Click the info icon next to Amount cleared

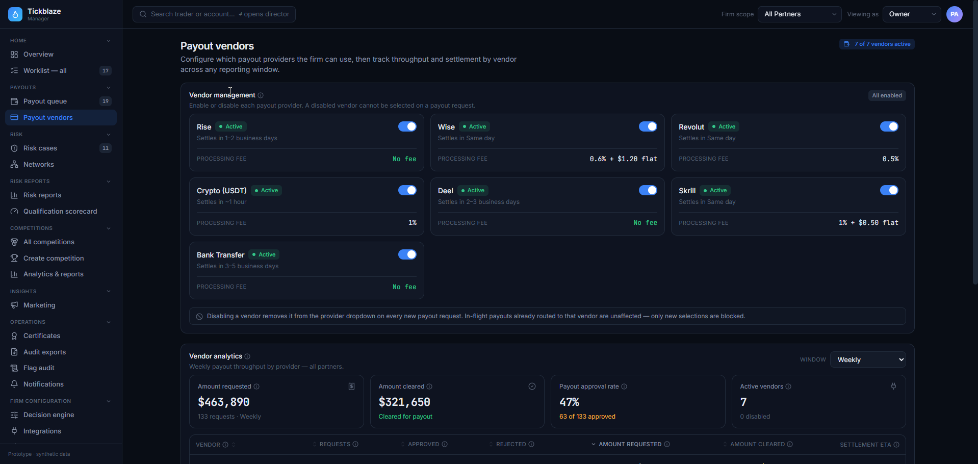click(x=429, y=386)
